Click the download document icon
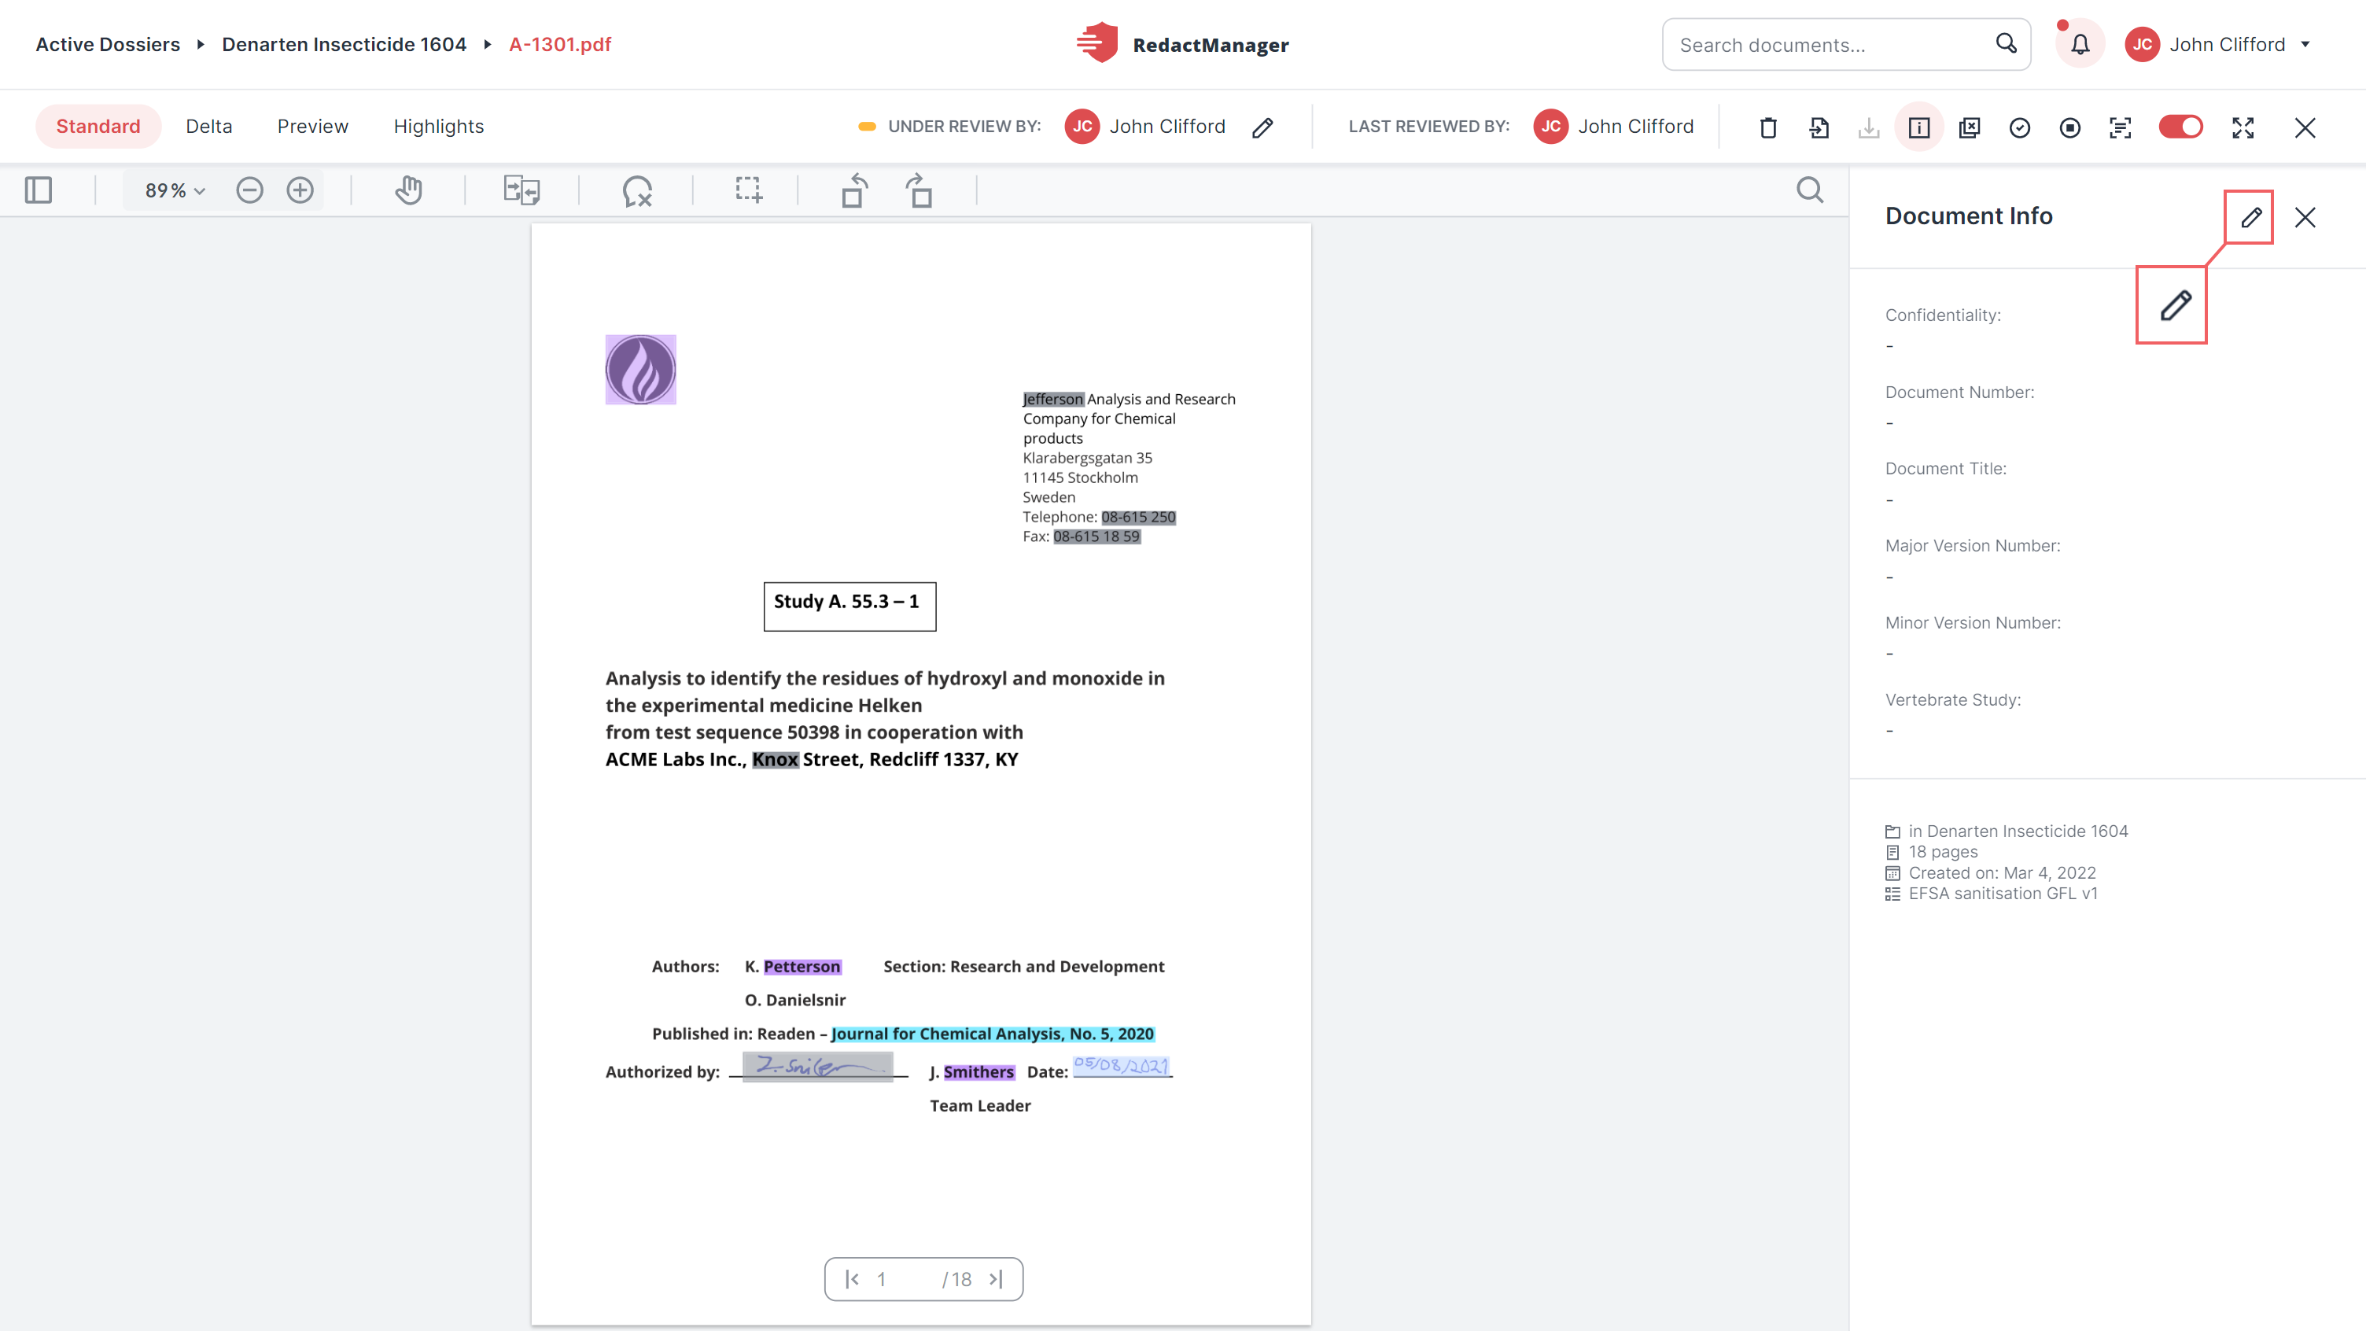Viewport: 2366px width, 1331px height. pyautogui.click(x=1869, y=127)
